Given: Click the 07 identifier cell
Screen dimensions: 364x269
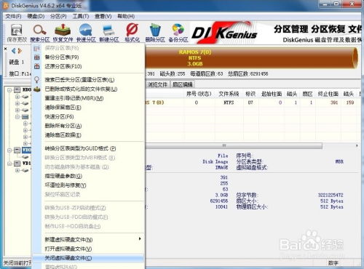Looking at the screenshot, I should click(250, 103).
